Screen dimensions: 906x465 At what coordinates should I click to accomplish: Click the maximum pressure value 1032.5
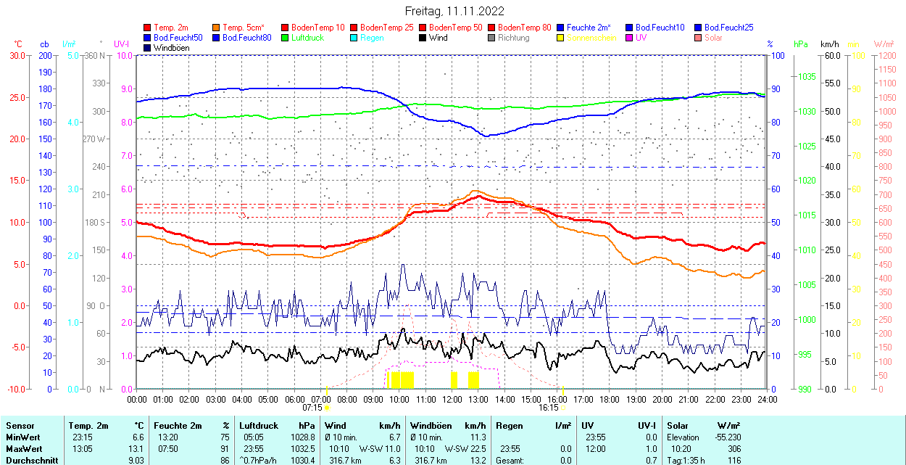[x=302, y=449]
